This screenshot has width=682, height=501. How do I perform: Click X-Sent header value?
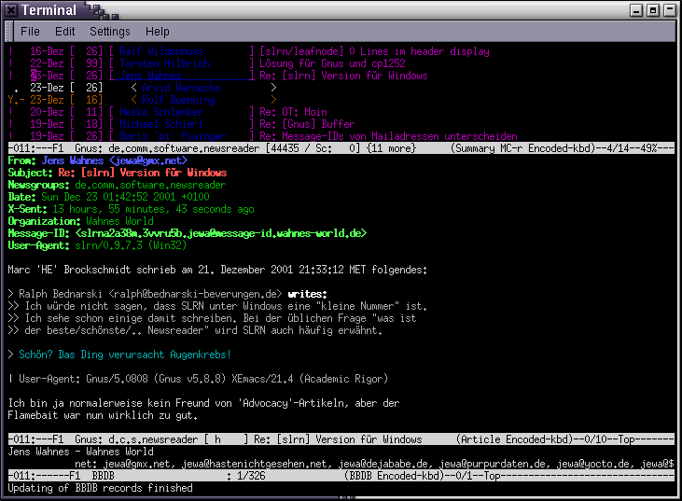point(153,209)
